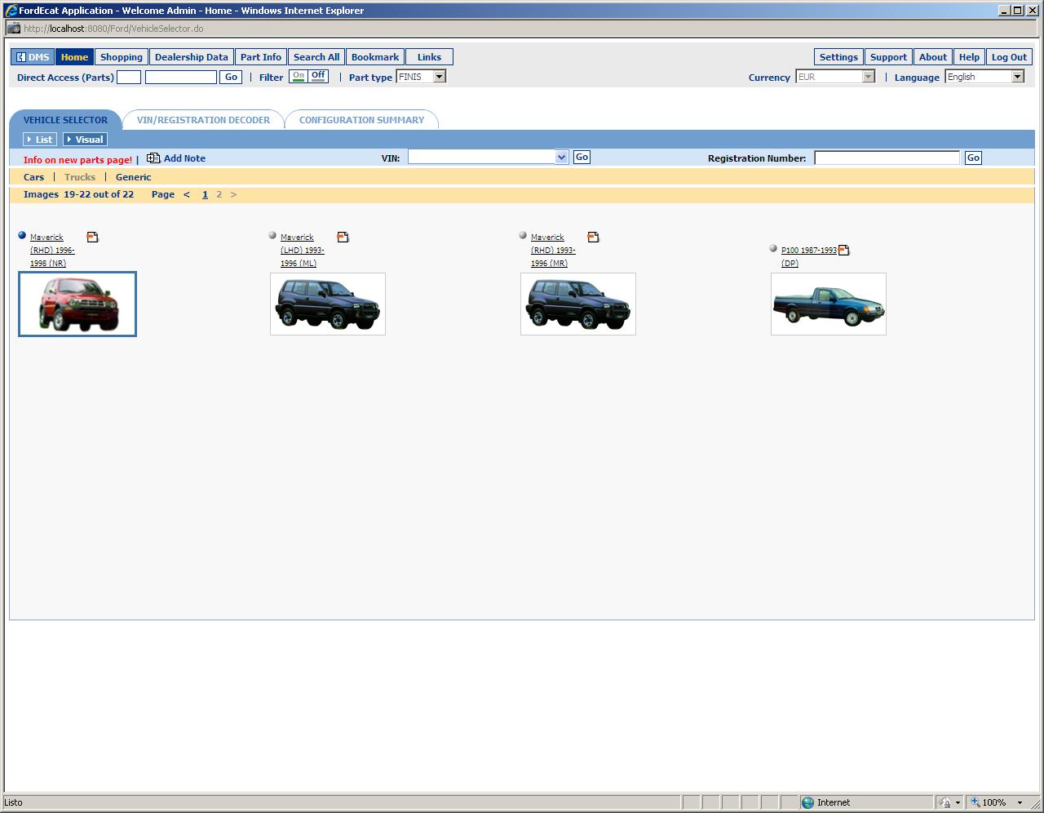Click the Log Out button
This screenshot has height=813, width=1044.
(1009, 57)
